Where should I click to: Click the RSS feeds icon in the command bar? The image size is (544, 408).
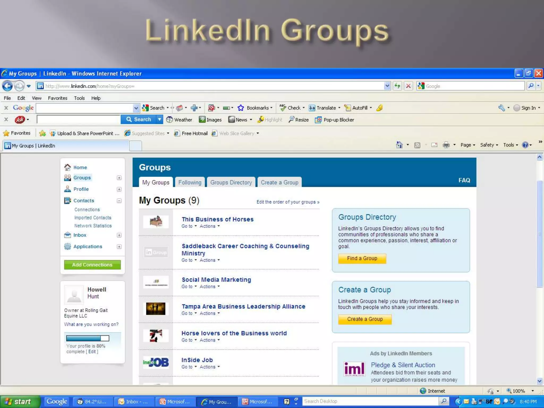(x=417, y=145)
